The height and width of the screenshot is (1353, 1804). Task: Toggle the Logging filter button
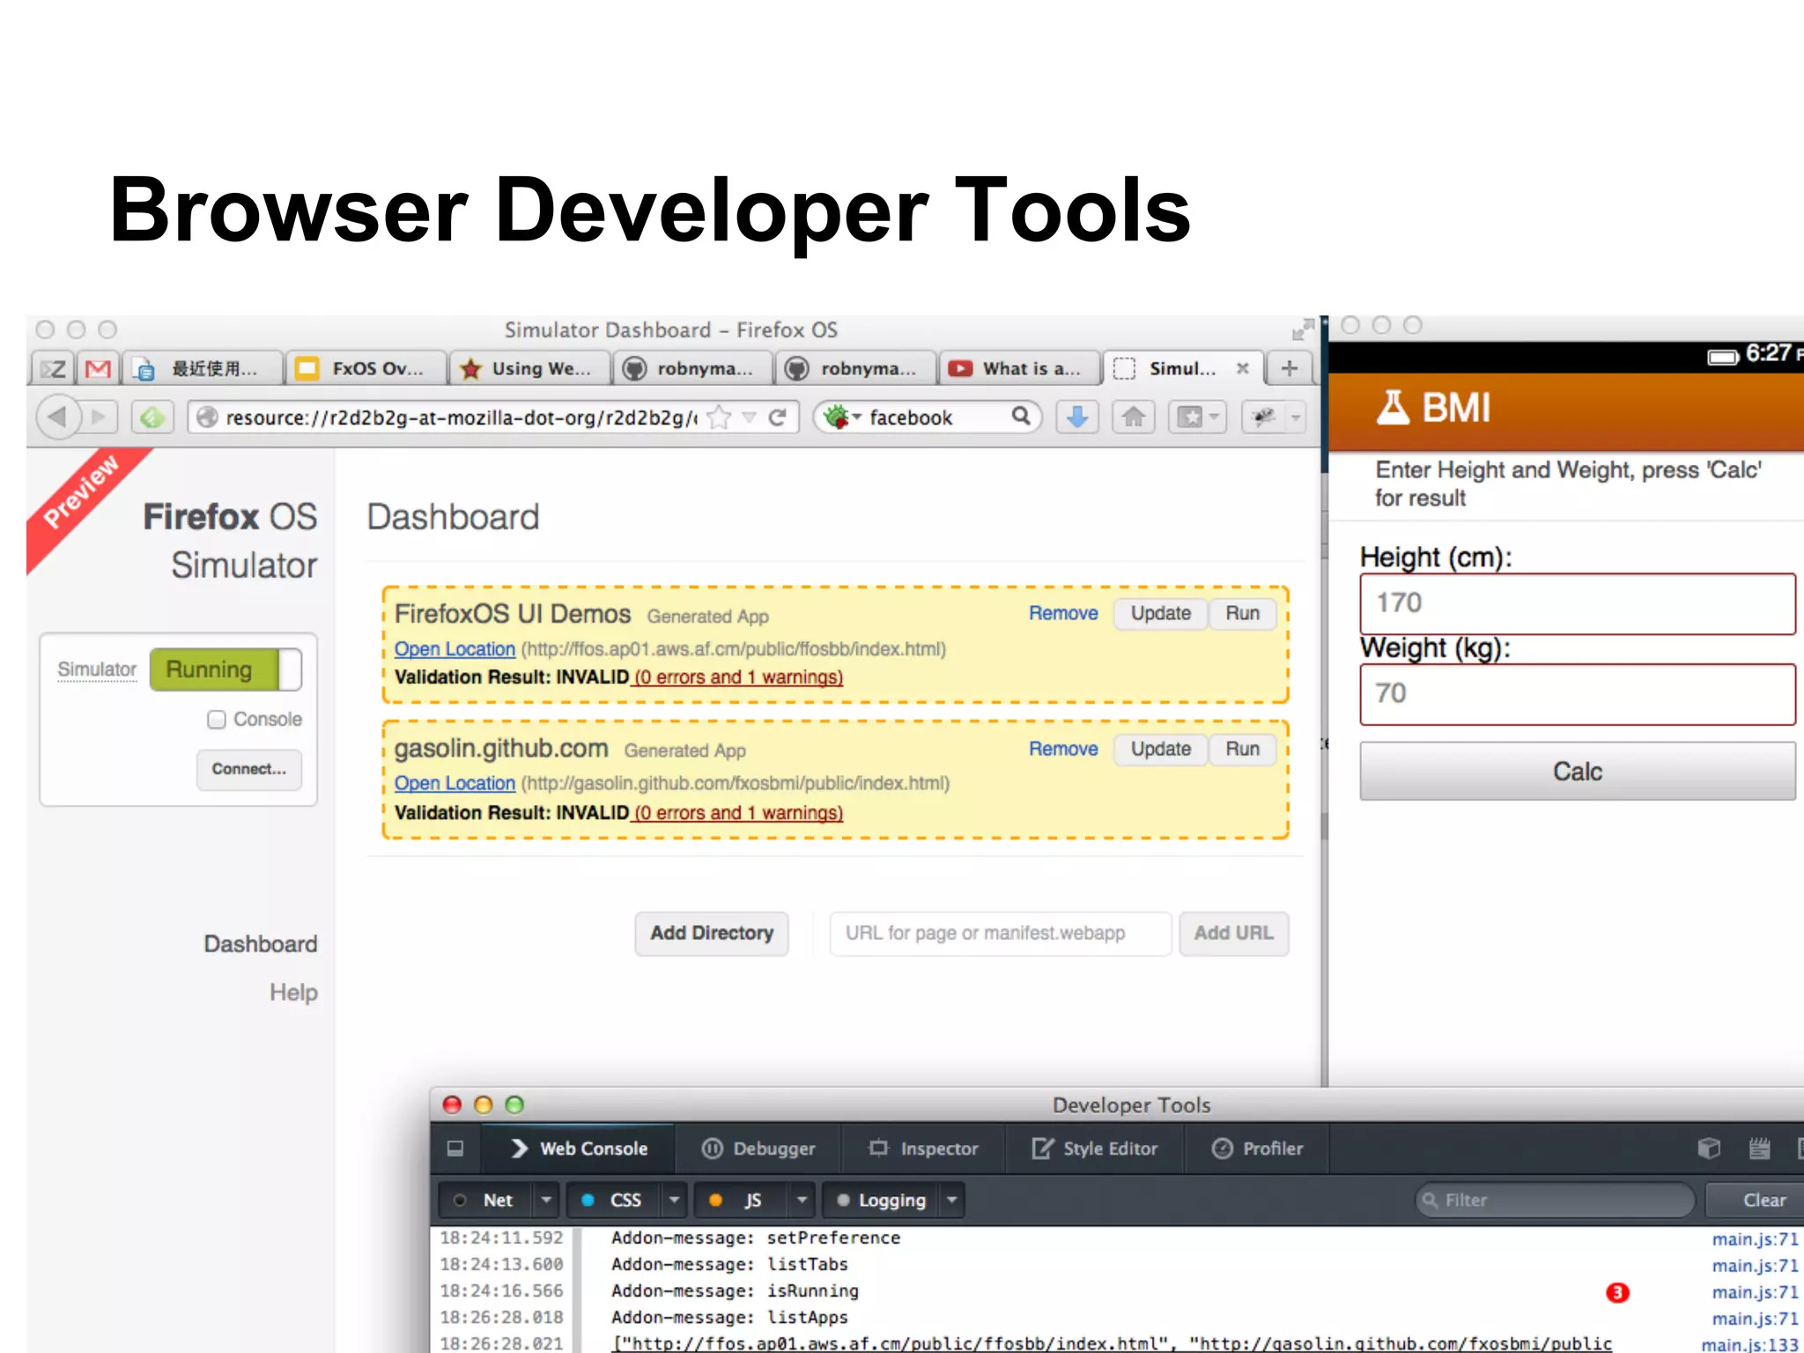point(882,1200)
